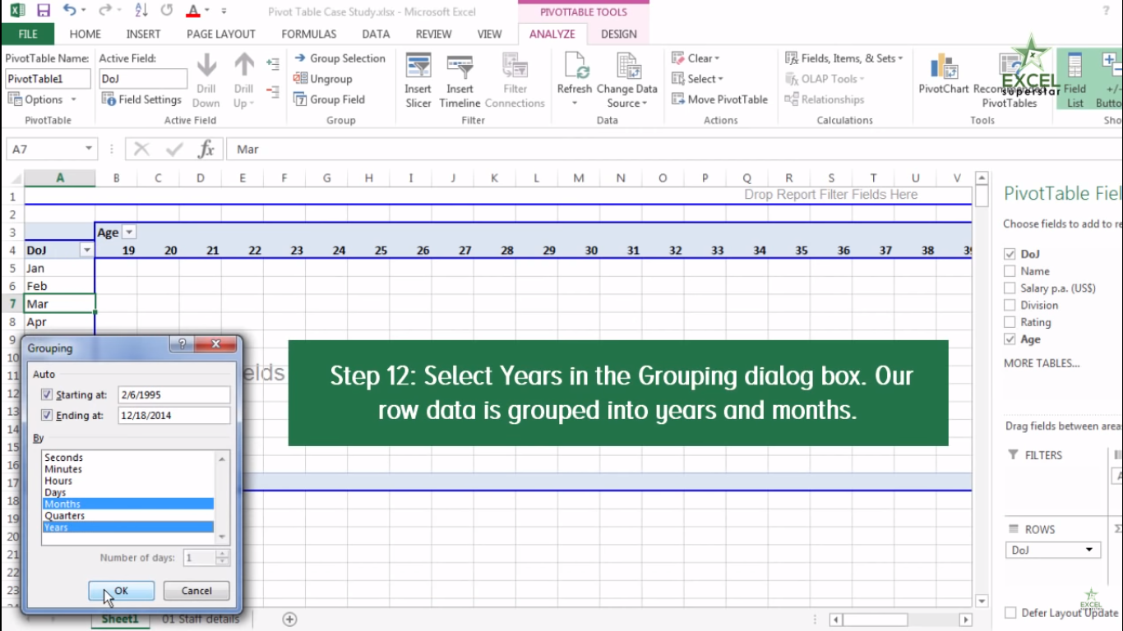Viewport: 1123px width, 631px height.
Task: Open the Select dropdown menu
Action: (697, 79)
